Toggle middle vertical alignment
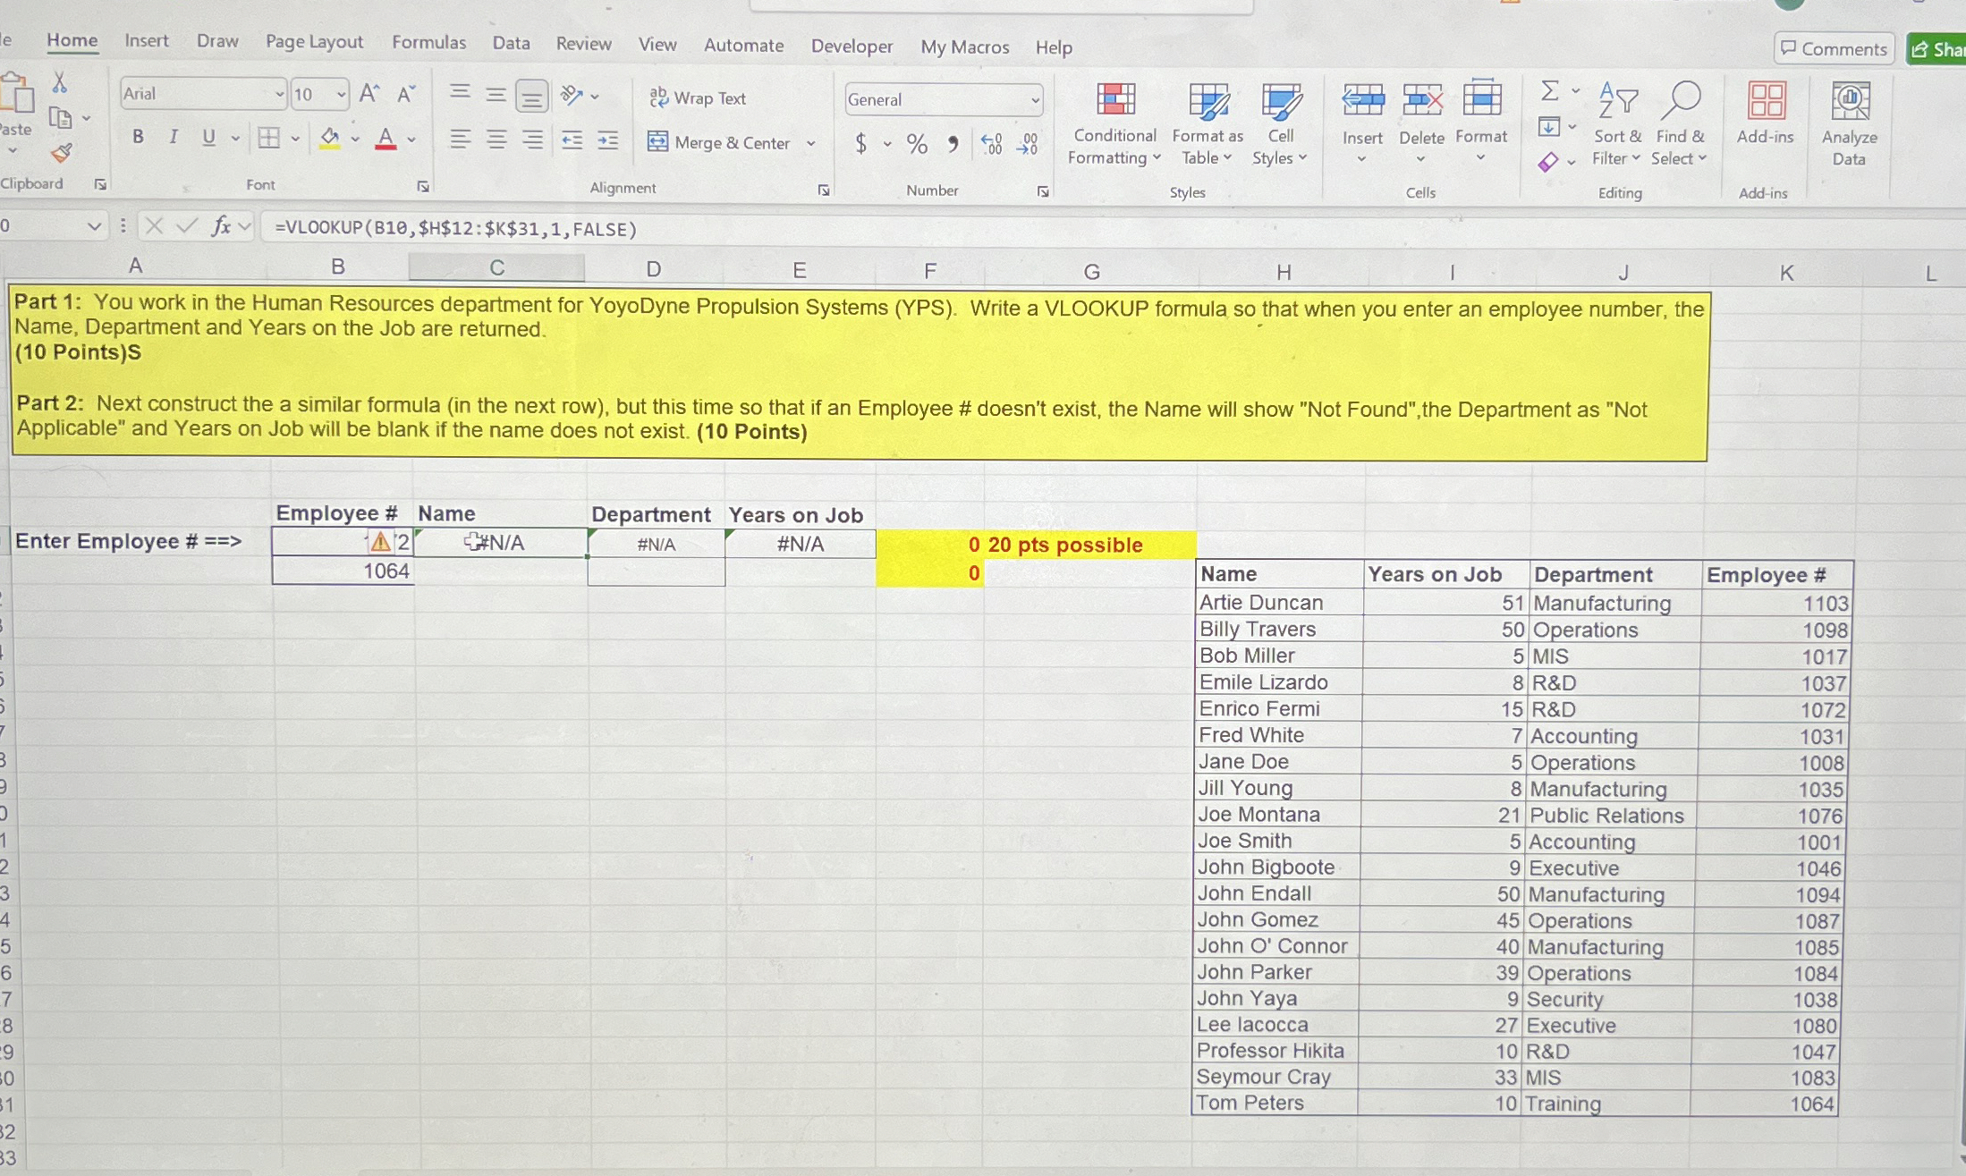1966x1176 pixels. [x=496, y=94]
